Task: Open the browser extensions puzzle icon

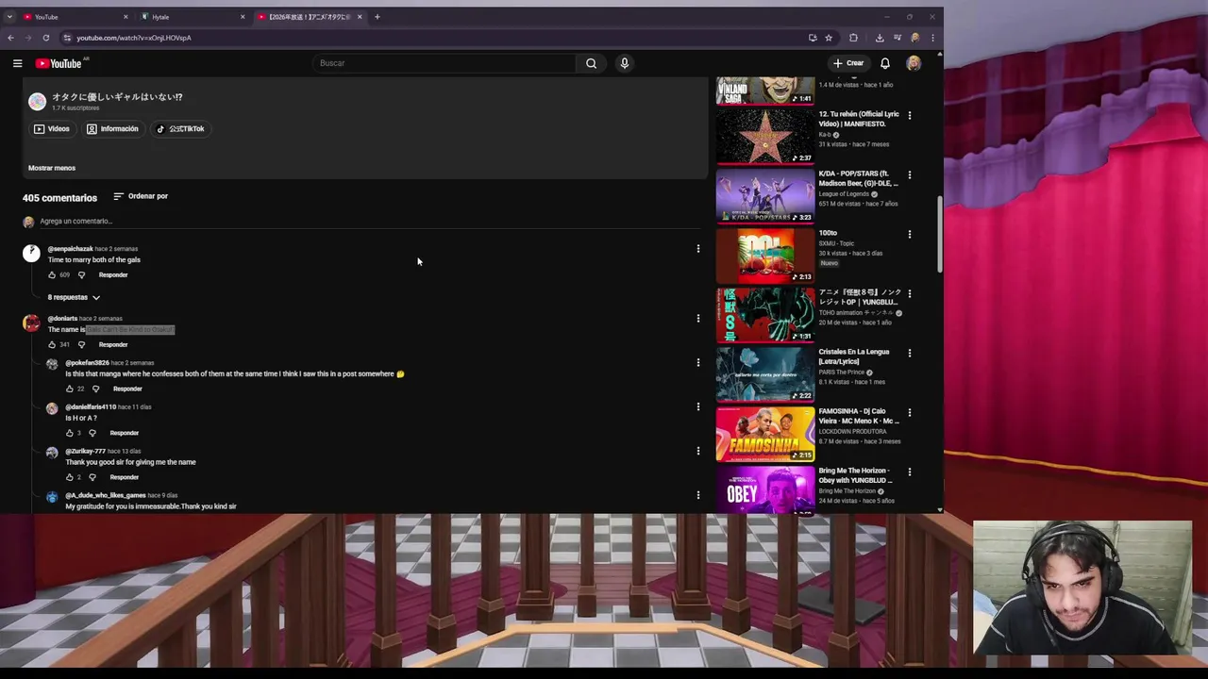Action: coord(854,38)
